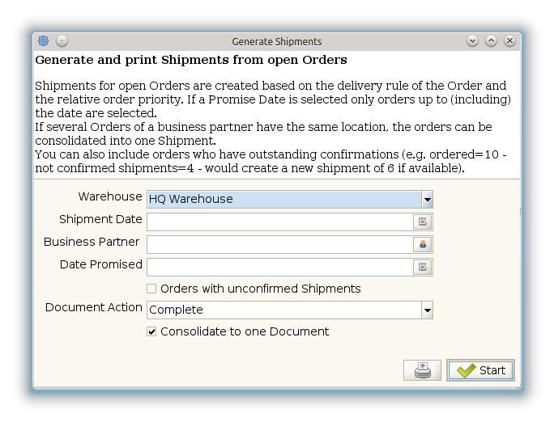The height and width of the screenshot is (422, 554).
Task: Click inside the Business Partner field
Action: 279,244
